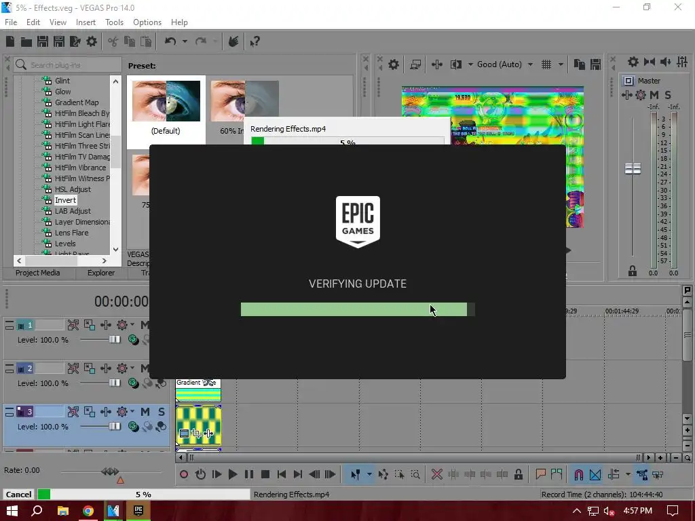Click the Cut scissors icon
Viewport: 695px width, 521px height.
(x=113, y=41)
